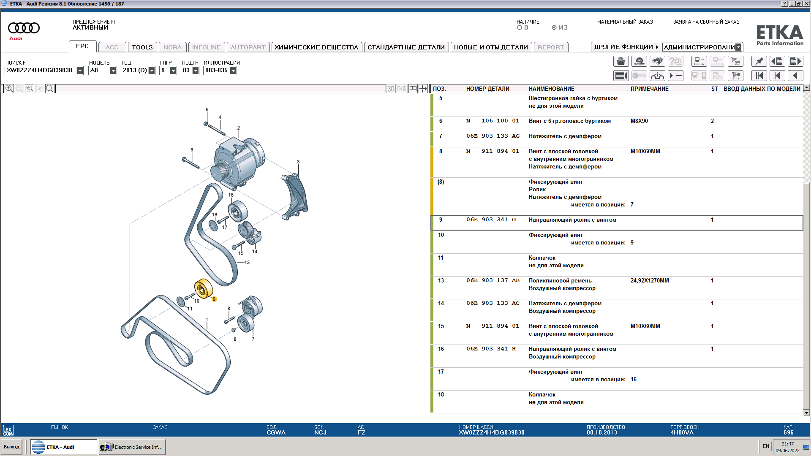Select the 'ИЗ' availability radio button

point(554,28)
